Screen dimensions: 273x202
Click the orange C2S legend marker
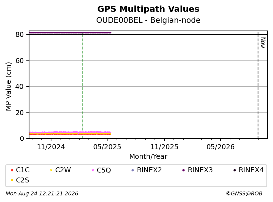click(x=12, y=180)
